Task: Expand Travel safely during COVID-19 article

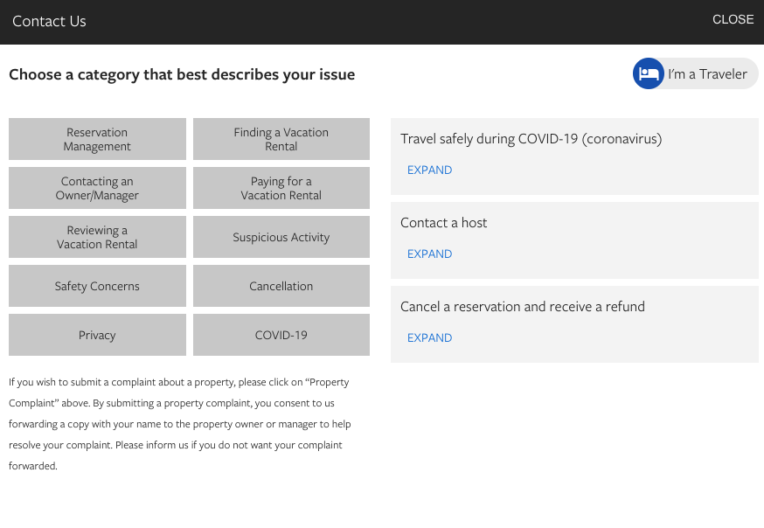Action: (429, 170)
